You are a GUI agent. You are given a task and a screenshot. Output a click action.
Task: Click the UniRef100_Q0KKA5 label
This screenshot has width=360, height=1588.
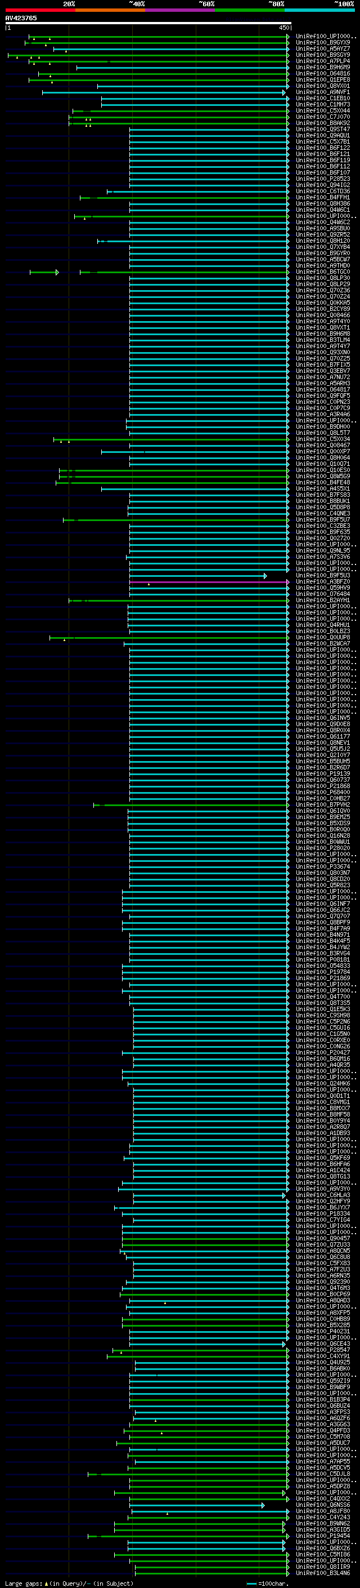pyautogui.click(x=323, y=303)
